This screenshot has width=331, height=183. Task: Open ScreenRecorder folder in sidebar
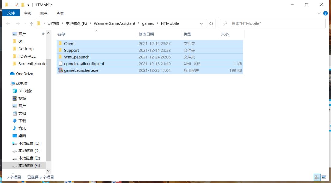(32, 64)
